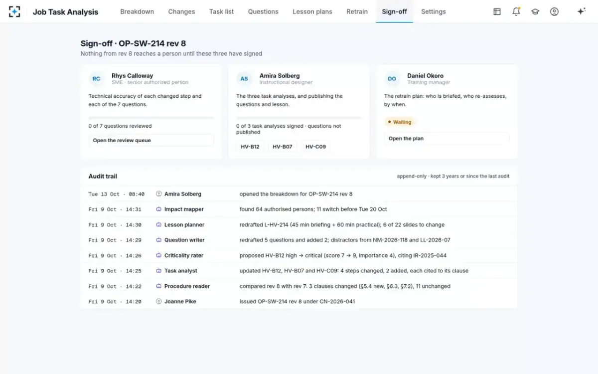Click the "append-only · kept 3 years" note
Viewport: 598px width, 374px height.
coord(453,176)
